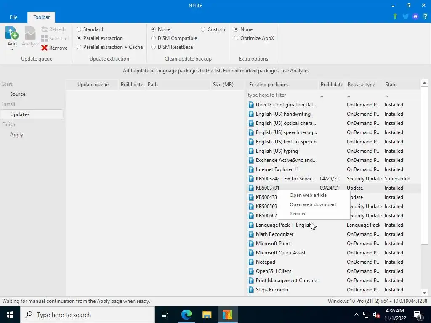Click the Math Recognizer package icon

click(x=251, y=234)
